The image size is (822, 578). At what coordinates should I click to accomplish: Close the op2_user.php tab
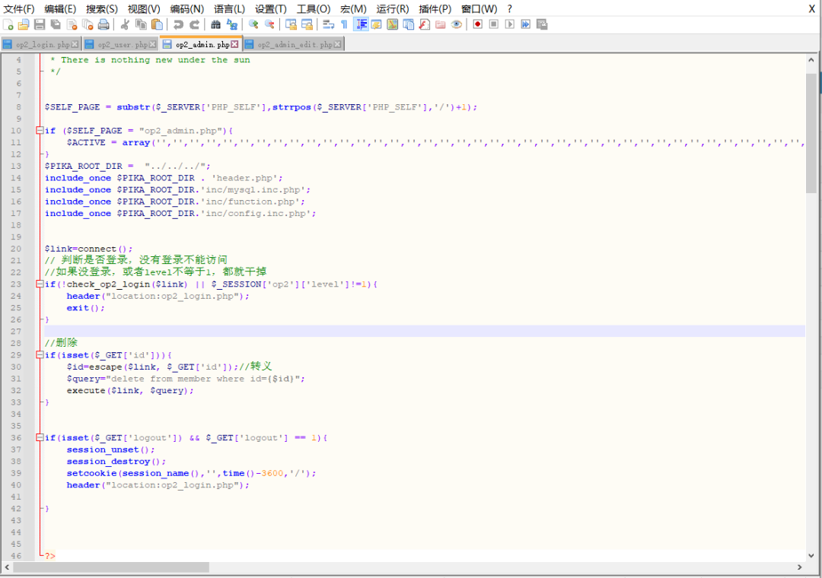pyautogui.click(x=152, y=45)
